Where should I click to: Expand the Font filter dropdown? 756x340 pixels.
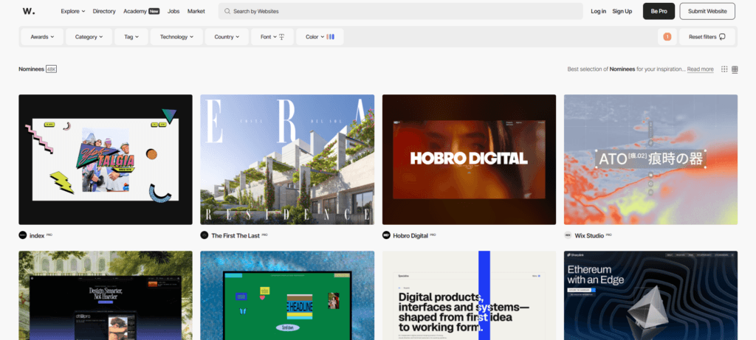click(272, 37)
